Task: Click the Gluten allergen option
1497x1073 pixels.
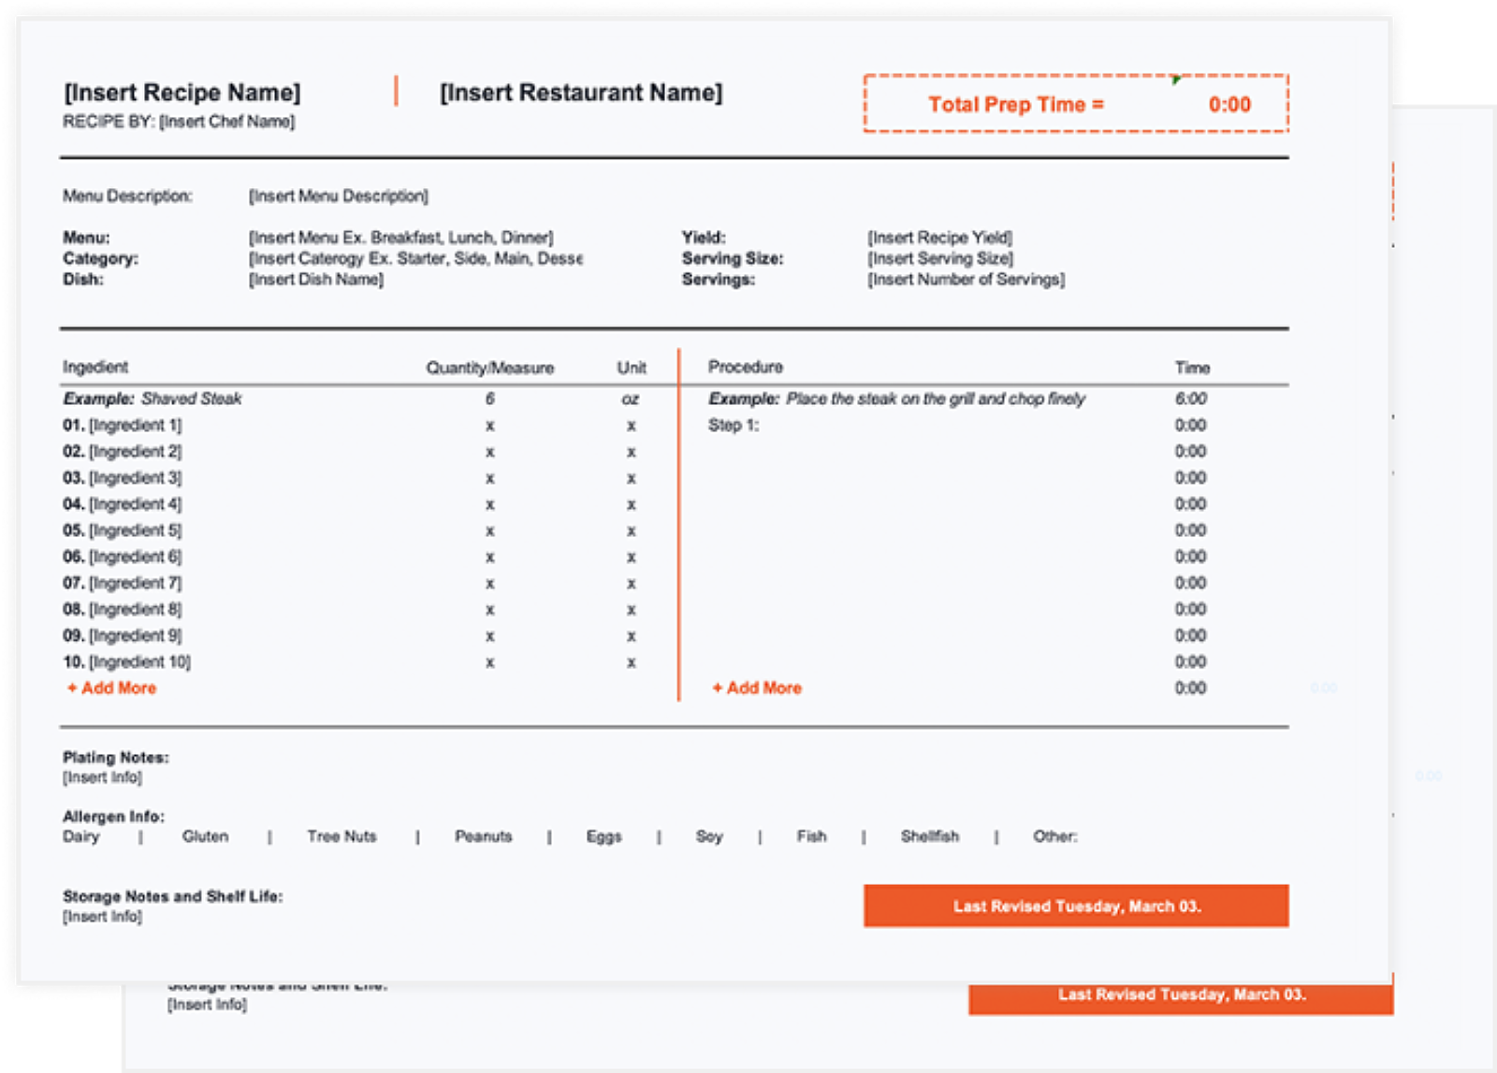Action: 205,836
